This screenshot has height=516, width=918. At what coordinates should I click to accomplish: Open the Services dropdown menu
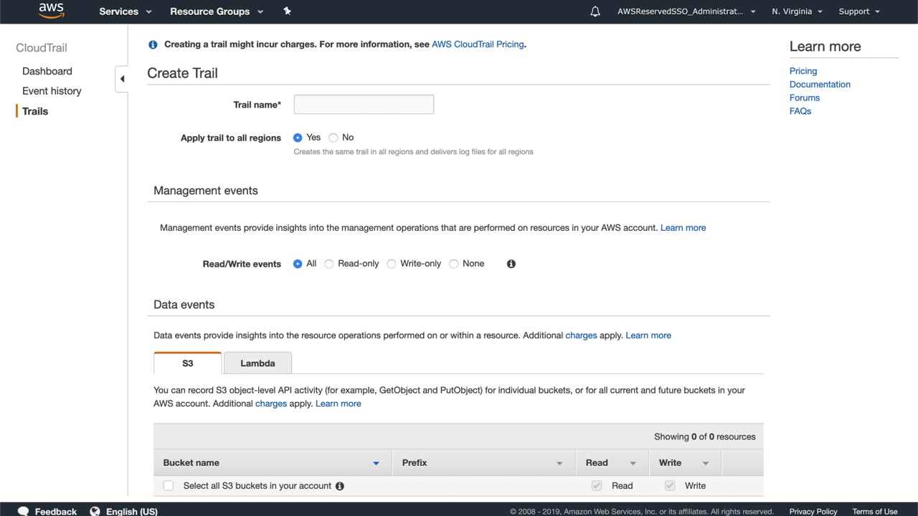tap(126, 11)
